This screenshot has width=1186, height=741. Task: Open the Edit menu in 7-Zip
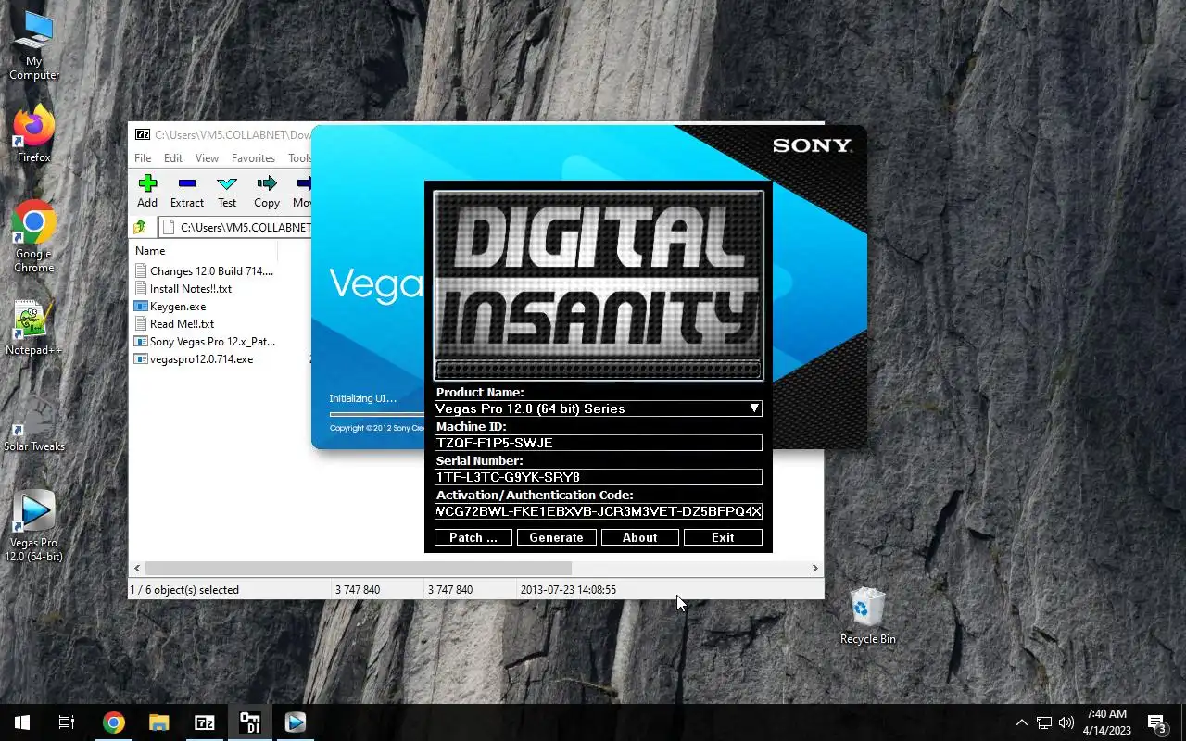click(x=173, y=158)
